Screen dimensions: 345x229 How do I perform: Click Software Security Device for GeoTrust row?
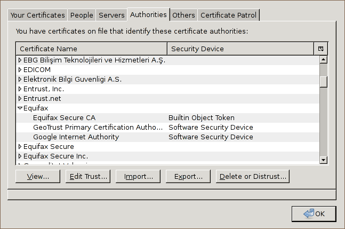(211, 127)
